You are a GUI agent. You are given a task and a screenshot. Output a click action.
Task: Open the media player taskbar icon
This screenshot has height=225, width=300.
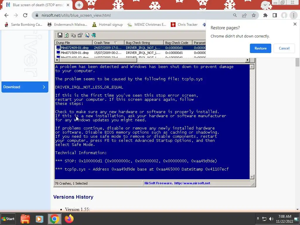tap(40, 219)
